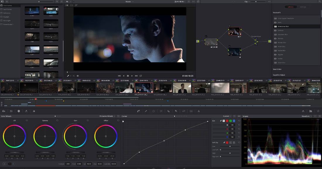This screenshot has height=169, width=322.
Task: Open node editor three-dot options menu
Action: [269, 2]
